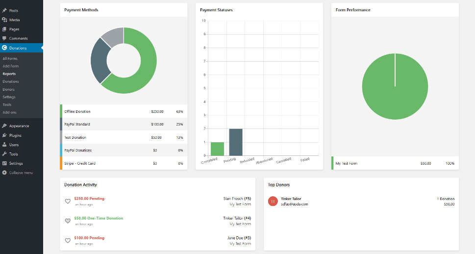Screen dimensions: 475x254
Task: Open the All Forms submenu item
Action: tap(10, 58)
